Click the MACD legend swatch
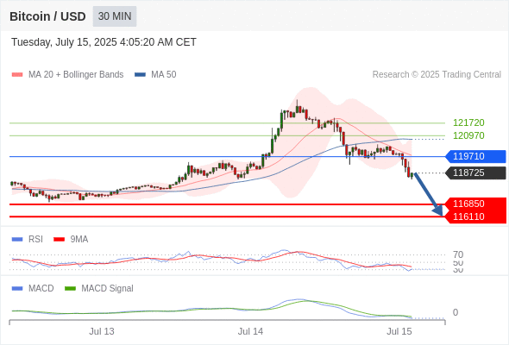 click(17, 289)
